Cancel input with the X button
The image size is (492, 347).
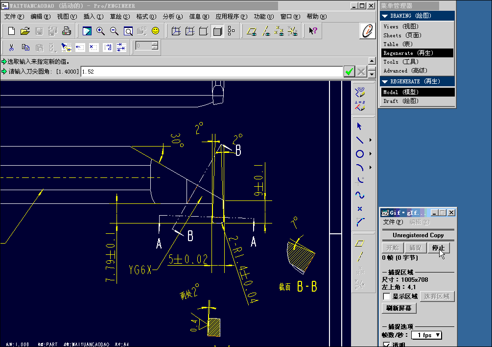361,72
